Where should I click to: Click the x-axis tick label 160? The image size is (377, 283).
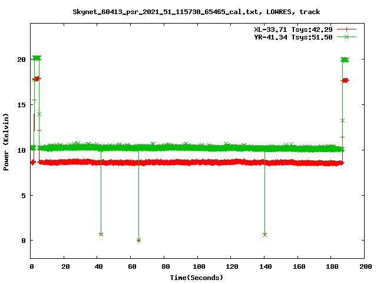coord(299,266)
